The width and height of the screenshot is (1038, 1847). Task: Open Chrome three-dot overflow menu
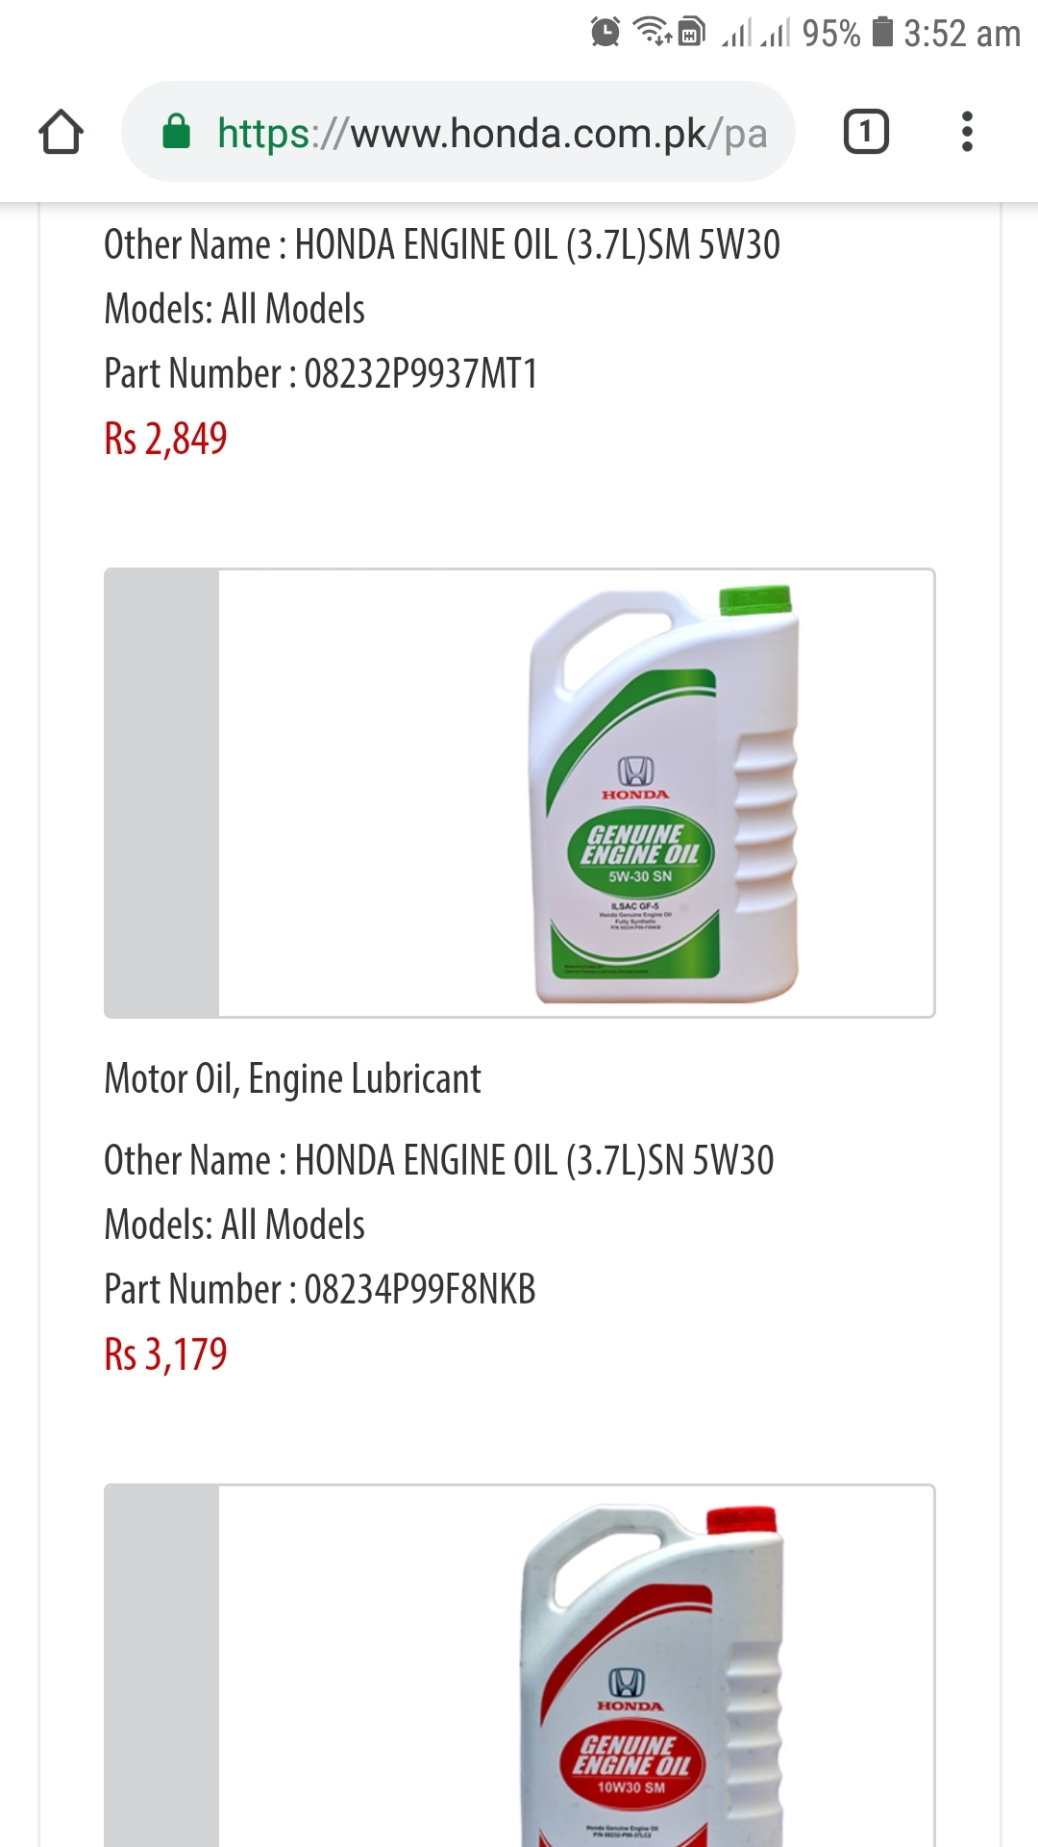pyautogui.click(x=967, y=132)
